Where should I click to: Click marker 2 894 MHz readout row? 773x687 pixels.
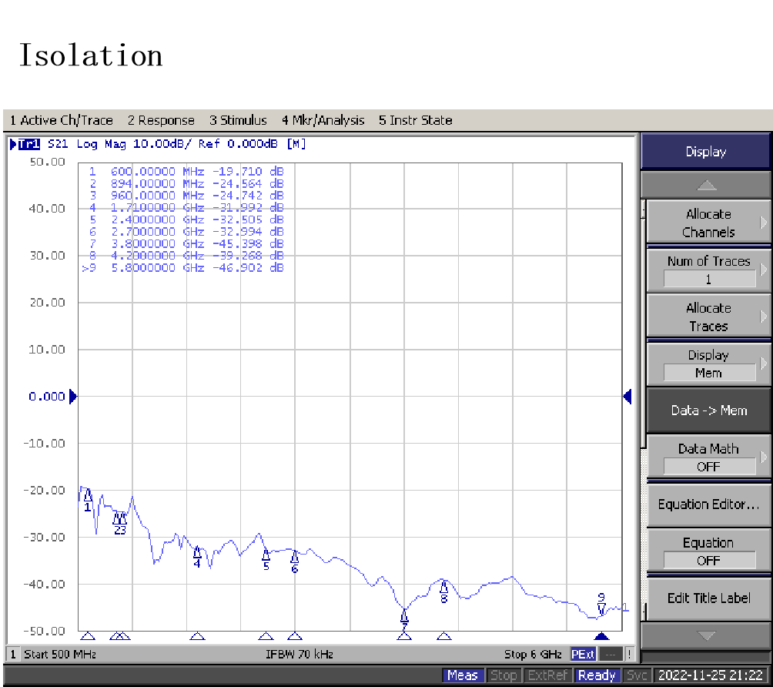(186, 183)
